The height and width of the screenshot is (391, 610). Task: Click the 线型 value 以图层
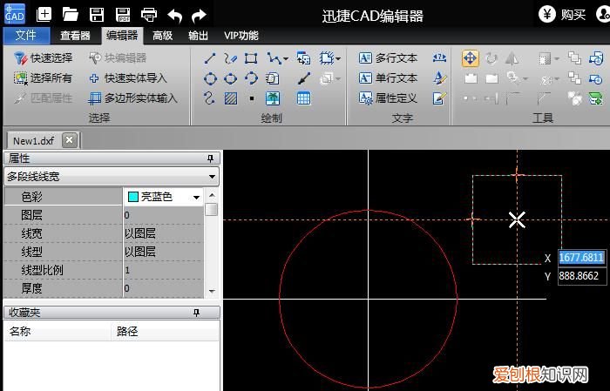coord(164,252)
